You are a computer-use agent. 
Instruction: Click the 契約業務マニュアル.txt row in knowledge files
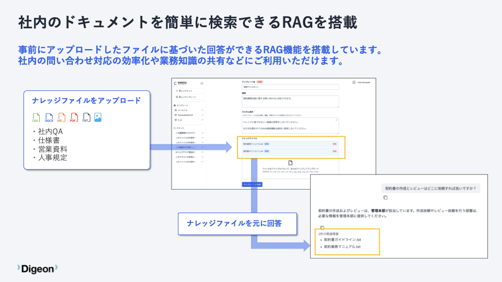[290, 144]
